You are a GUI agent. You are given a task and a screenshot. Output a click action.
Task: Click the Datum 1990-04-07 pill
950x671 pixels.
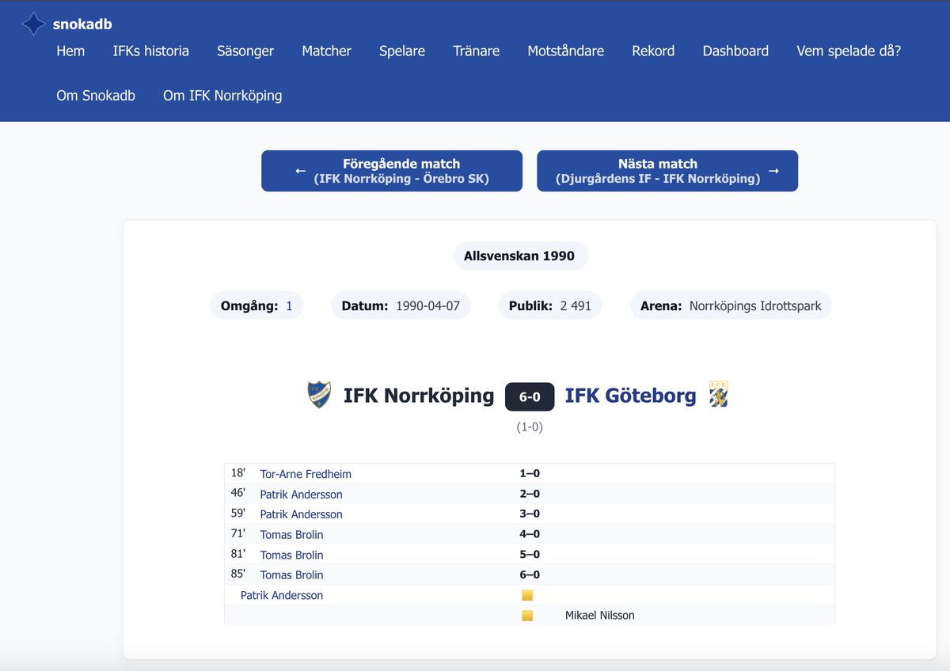[401, 306]
